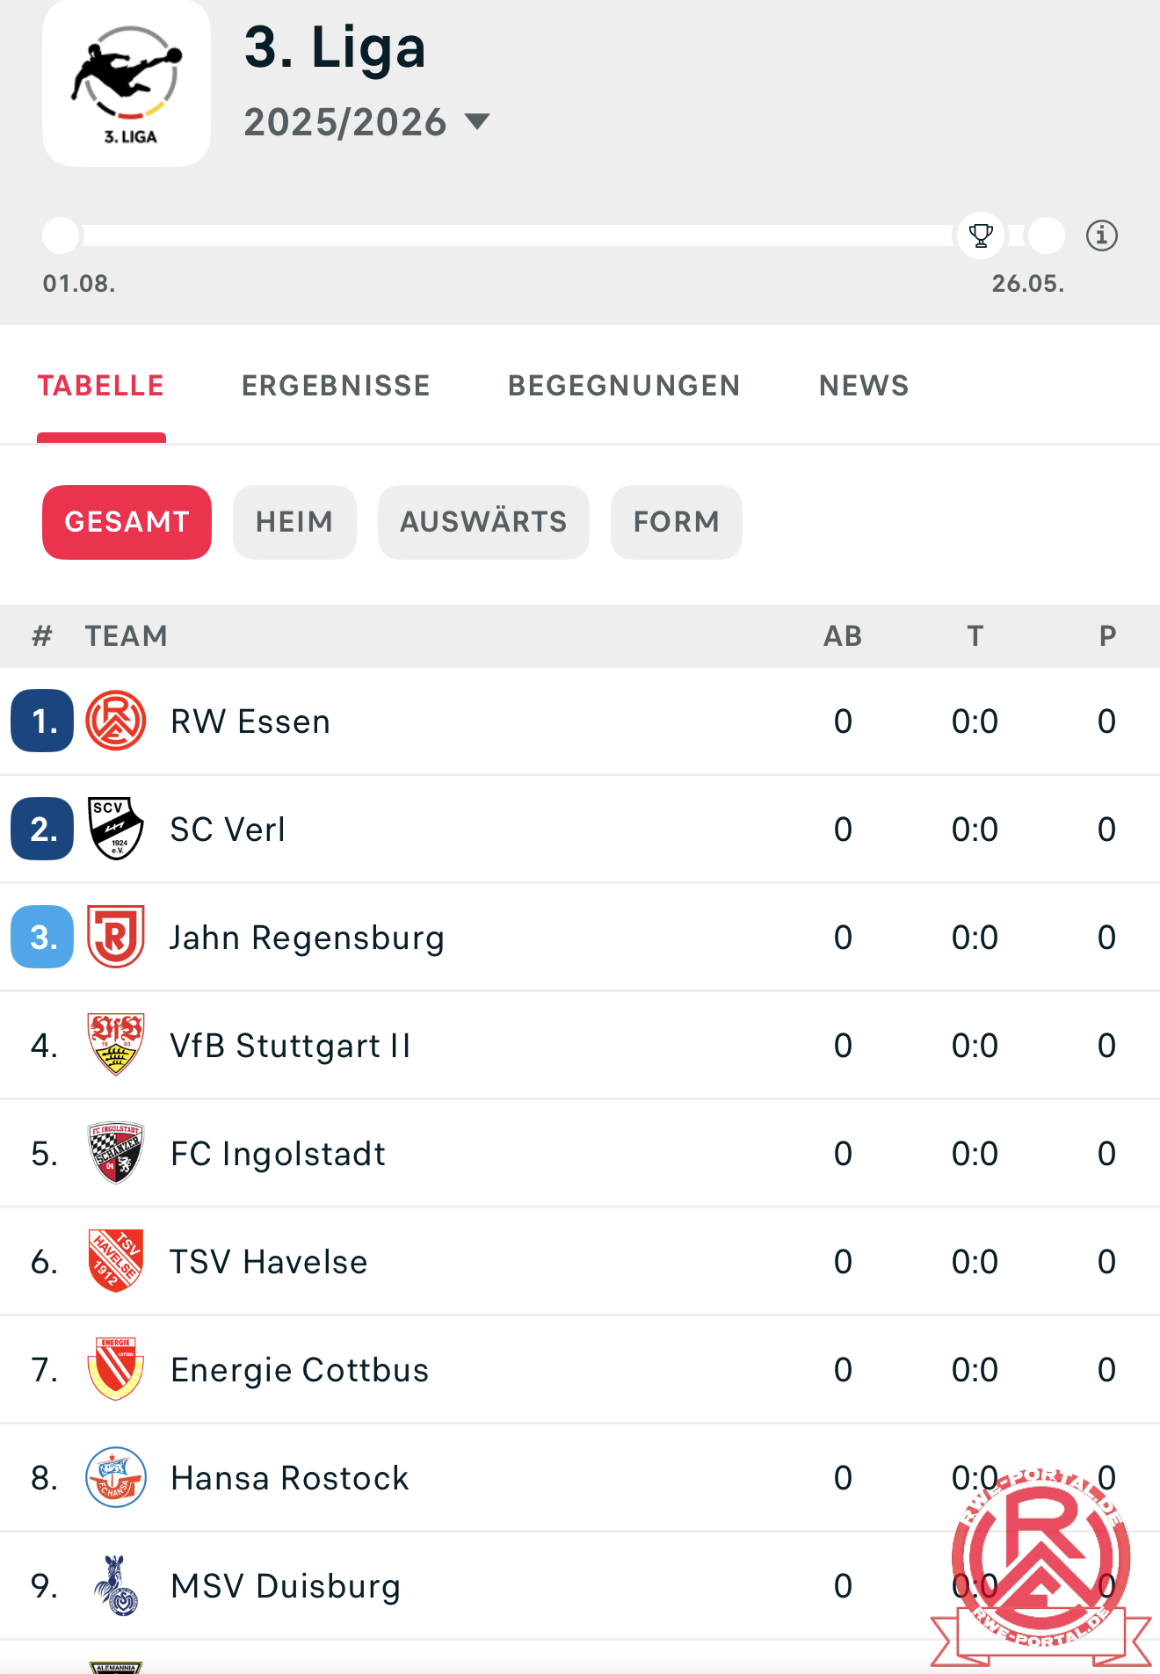This screenshot has height=1674, width=1160.
Task: Open the Begegnungen tab
Action: click(x=624, y=386)
